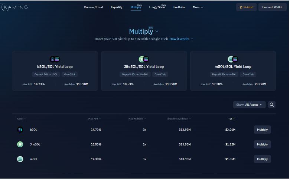
Task: Open the bSOL/SOL Yield Loop card title
Action: tap(55, 67)
